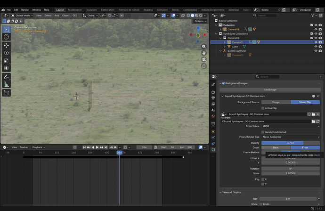This screenshot has height=211, width=325.
Task: Enable the Show Limits checkbox
Action: coord(261,204)
